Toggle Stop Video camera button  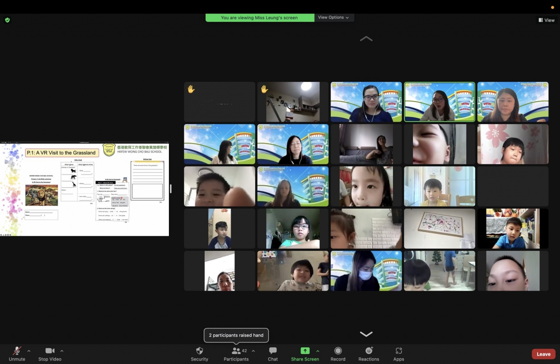[x=50, y=351]
